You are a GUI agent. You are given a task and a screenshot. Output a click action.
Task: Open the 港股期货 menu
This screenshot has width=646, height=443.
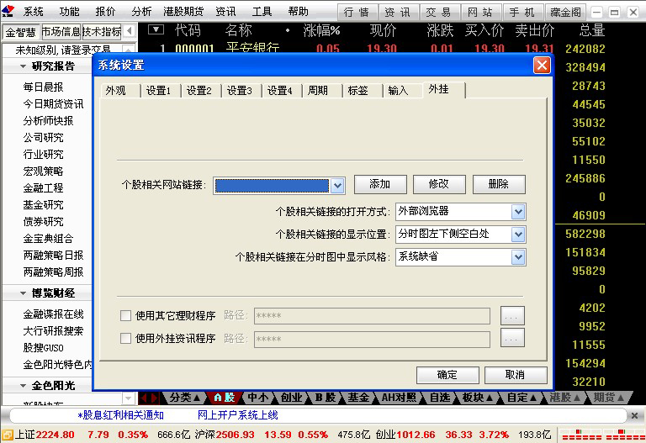click(x=183, y=12)
